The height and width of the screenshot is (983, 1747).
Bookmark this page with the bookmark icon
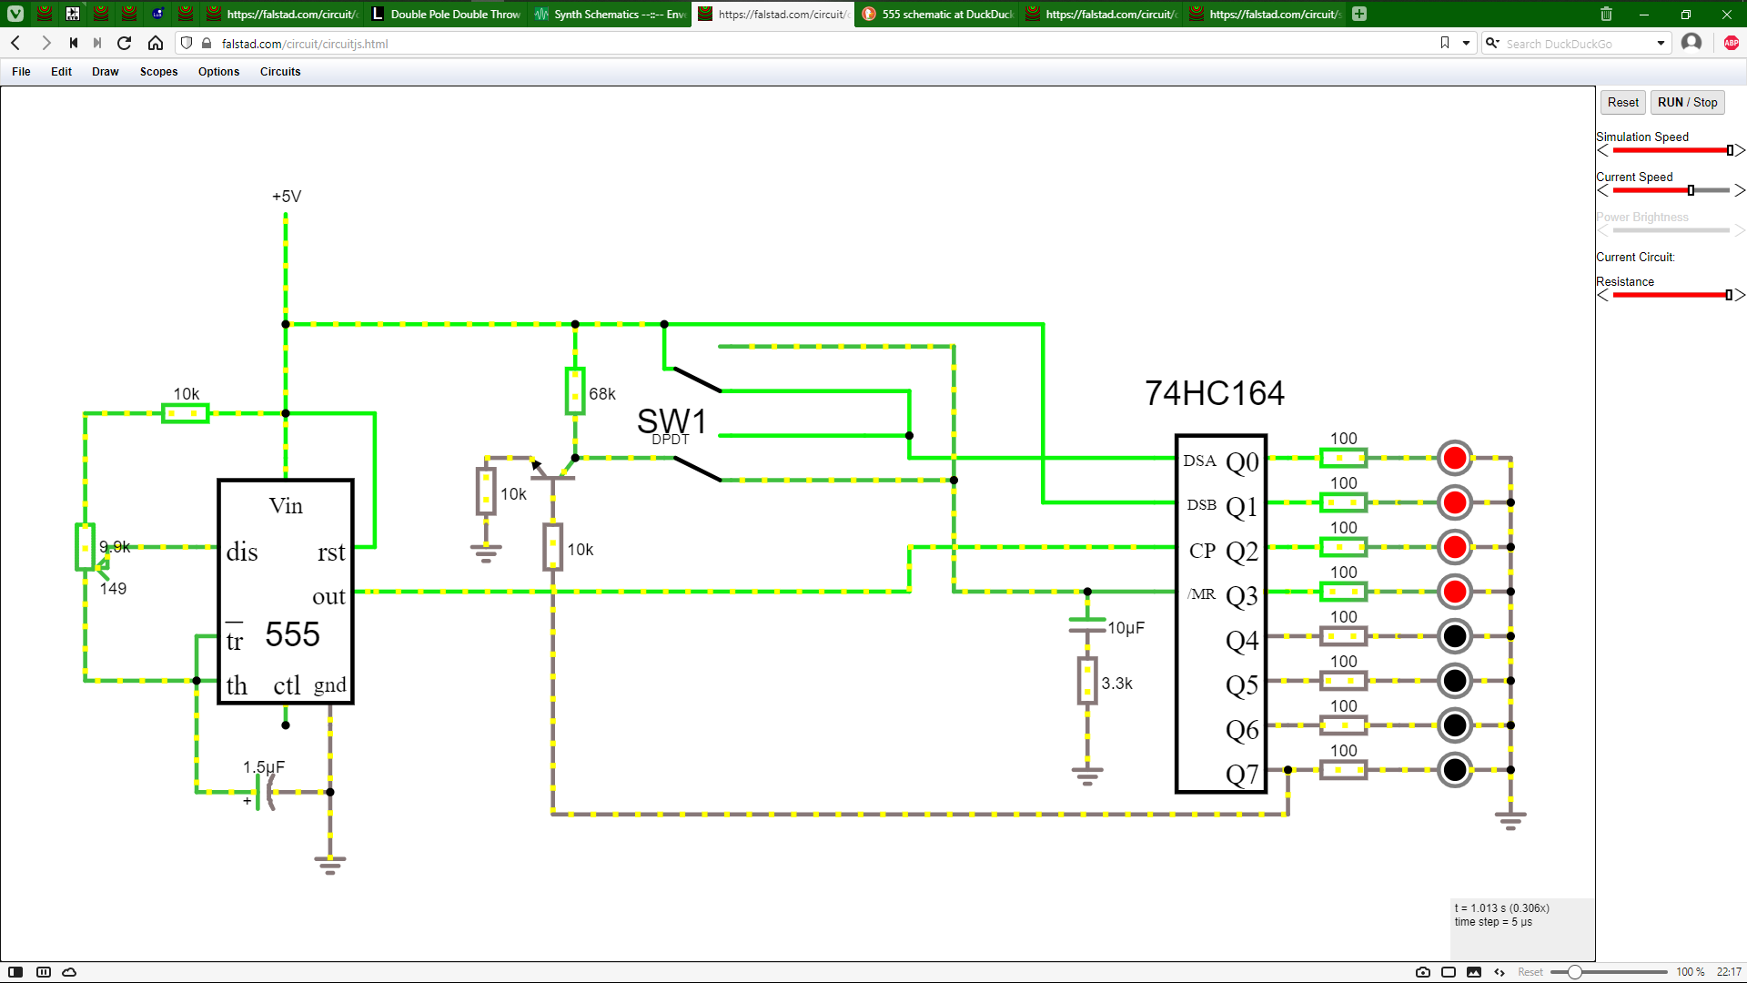[x=1445, y=43]
